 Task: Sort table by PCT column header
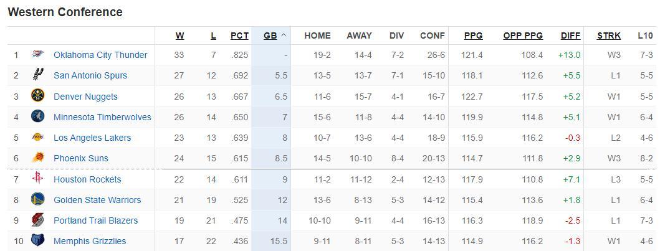click(239, 36)
